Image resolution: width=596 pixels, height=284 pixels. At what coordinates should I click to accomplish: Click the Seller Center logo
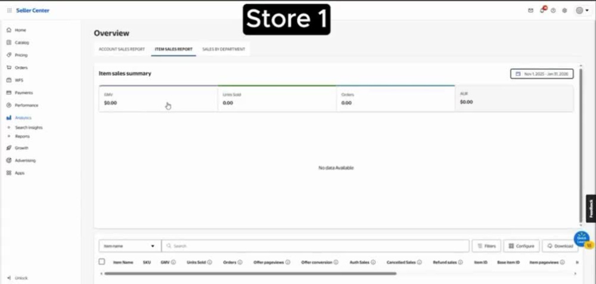coord(33,11)
